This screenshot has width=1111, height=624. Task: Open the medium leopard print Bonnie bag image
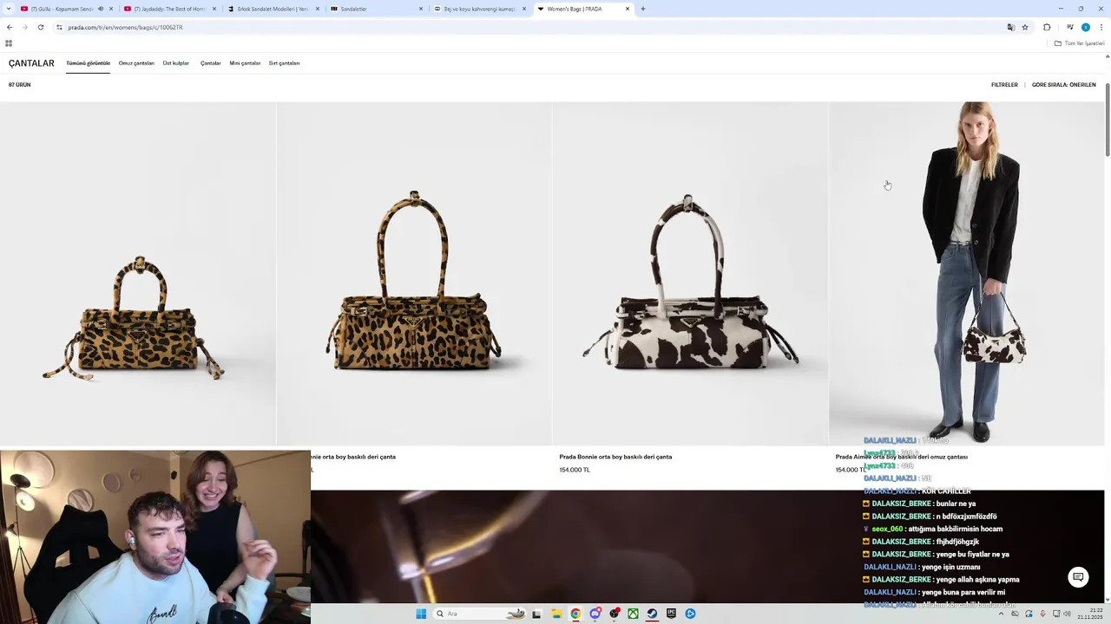click(414, 274)
